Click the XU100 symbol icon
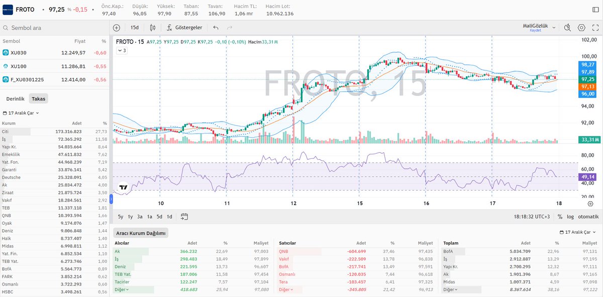 point(6,66)
